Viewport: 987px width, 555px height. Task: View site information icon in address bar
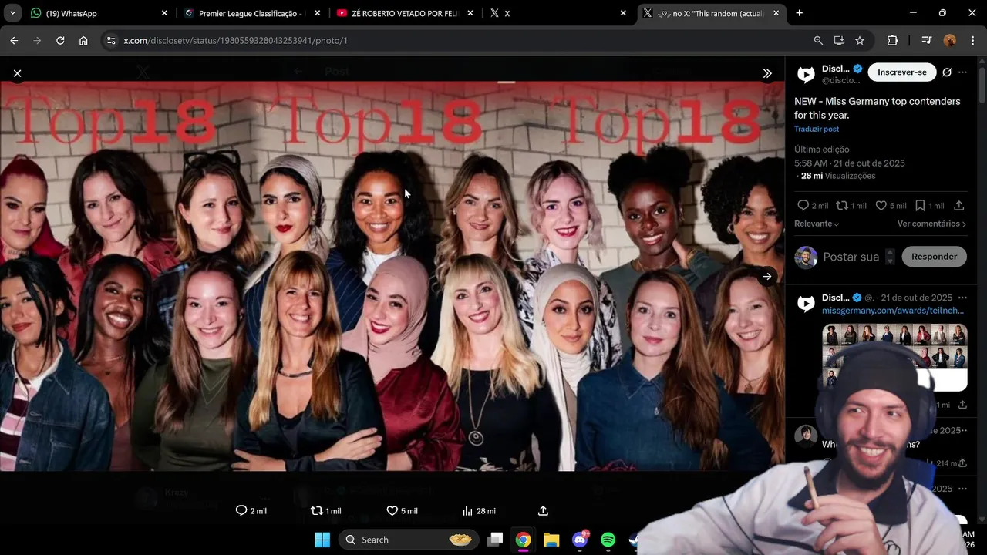(111, 40)
